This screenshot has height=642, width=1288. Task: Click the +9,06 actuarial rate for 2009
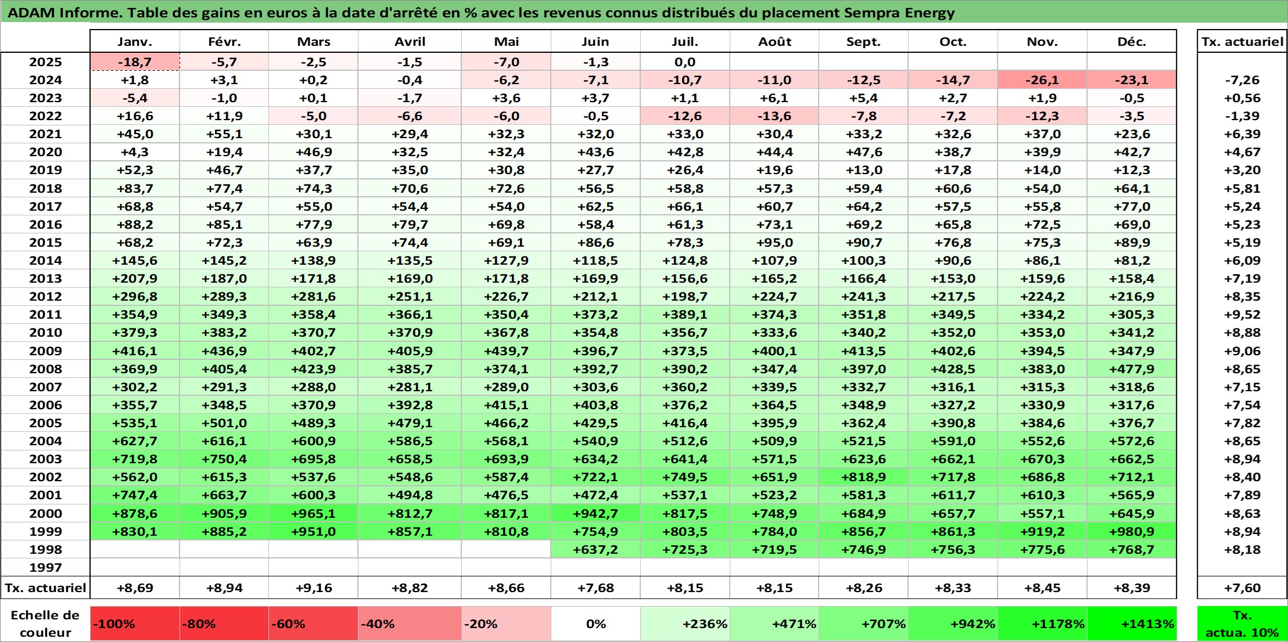(x=1242, y=351)
